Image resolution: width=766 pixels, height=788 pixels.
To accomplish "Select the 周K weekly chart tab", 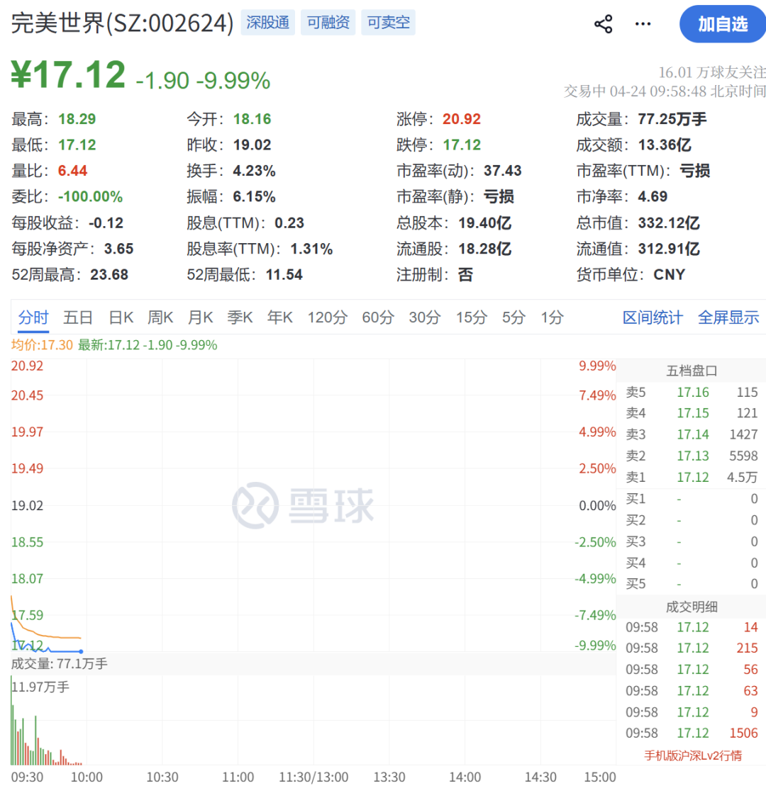I will pos(160,317).
